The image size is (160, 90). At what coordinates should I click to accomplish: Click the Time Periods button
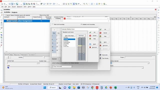(104, 58)
